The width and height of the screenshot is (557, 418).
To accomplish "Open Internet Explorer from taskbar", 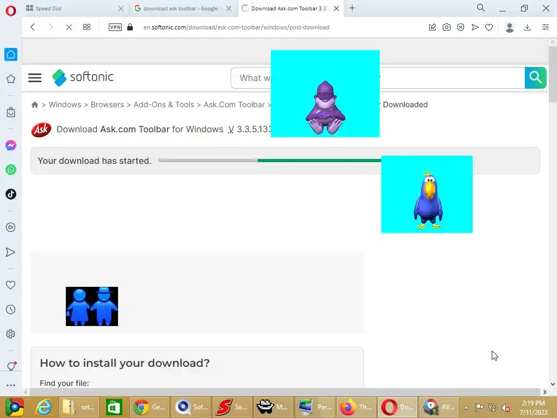I will coord(44,407).
